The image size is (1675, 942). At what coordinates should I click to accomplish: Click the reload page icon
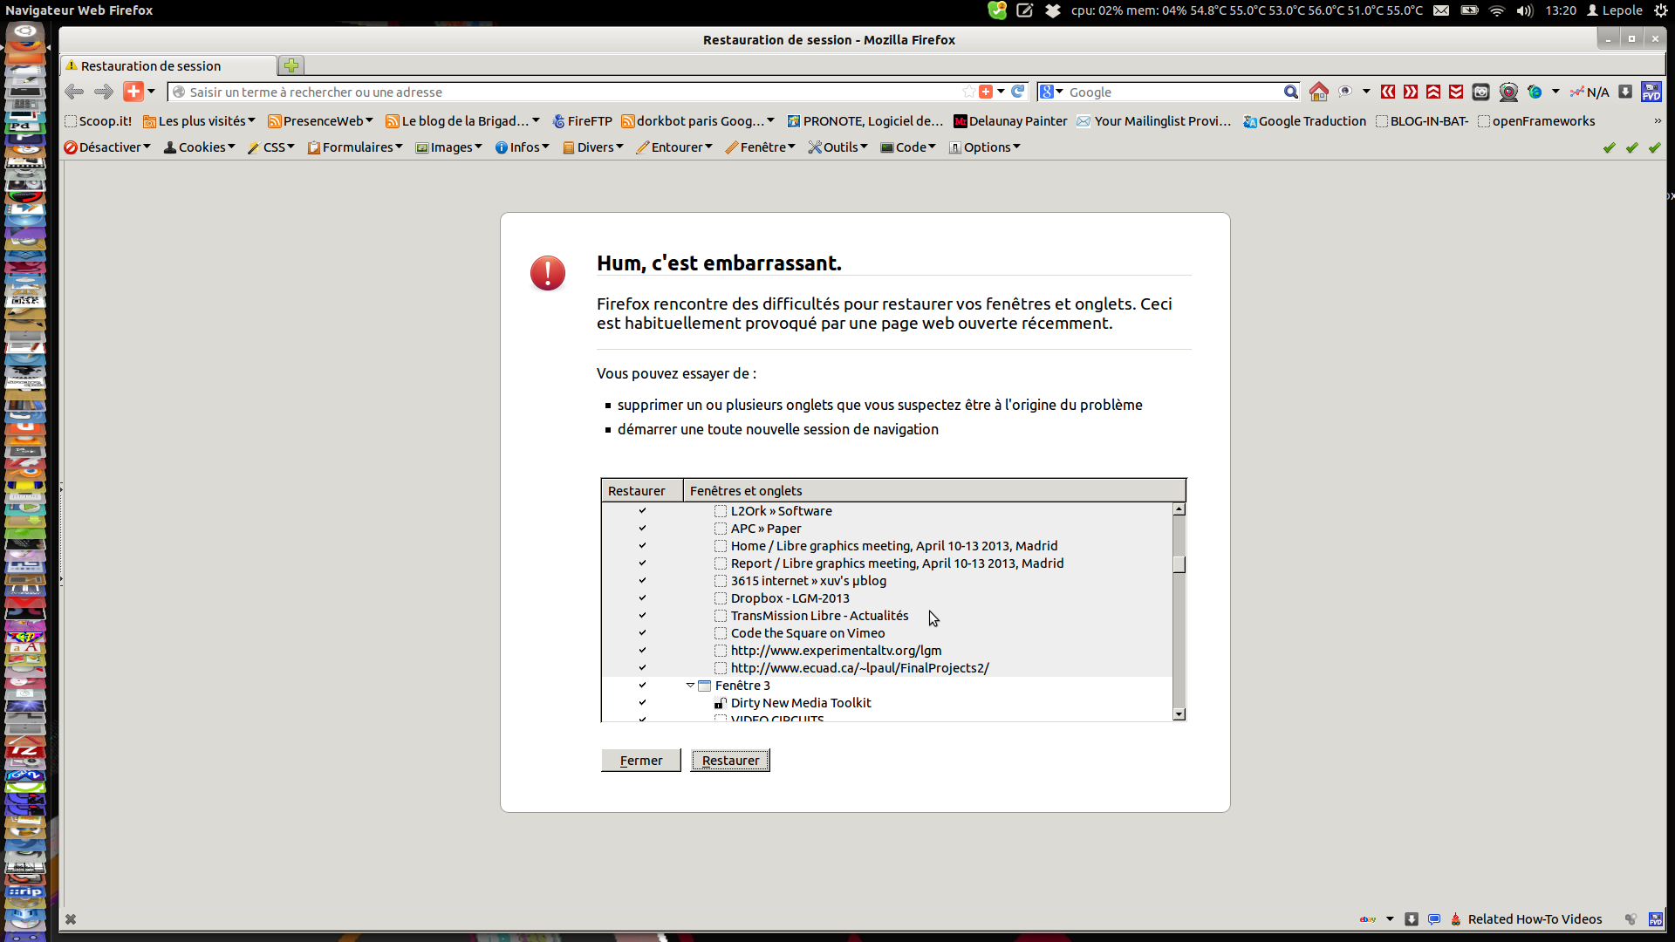[x=1017, y=92]
